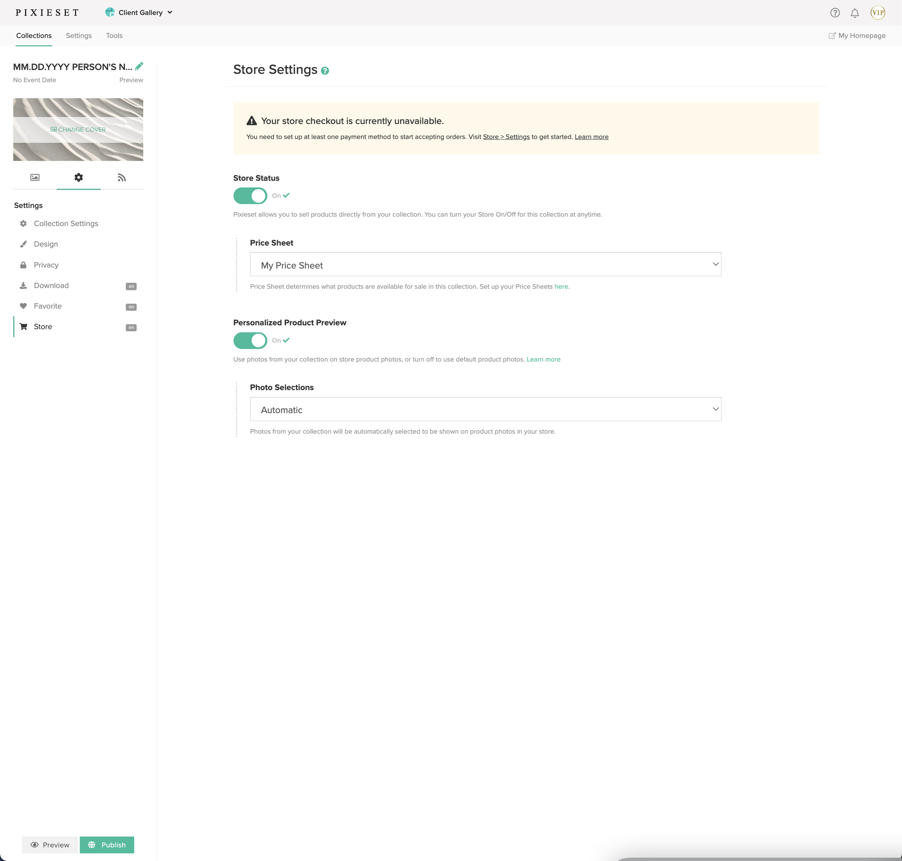902x861 pixels.
Task: Click the lock icon beside Privacy
Action: point(23,265)
